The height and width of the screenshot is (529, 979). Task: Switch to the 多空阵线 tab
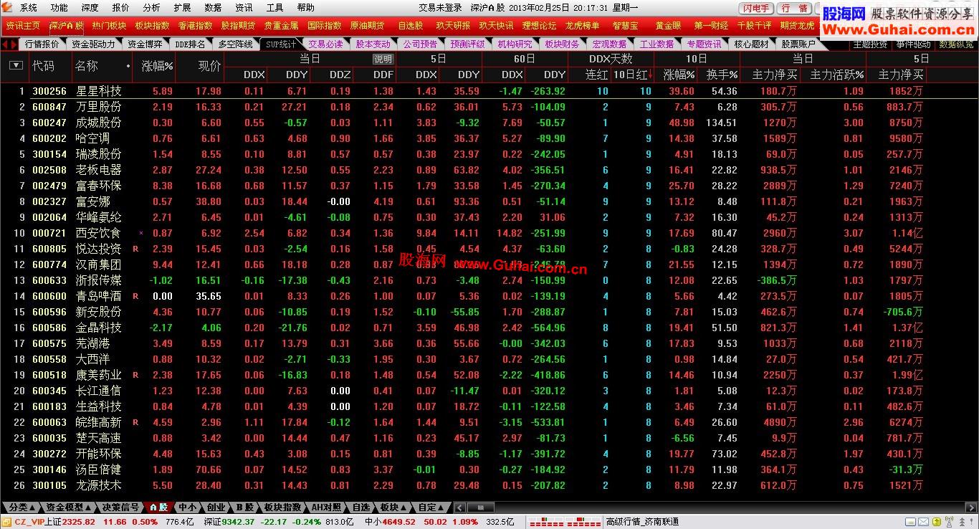235,44
